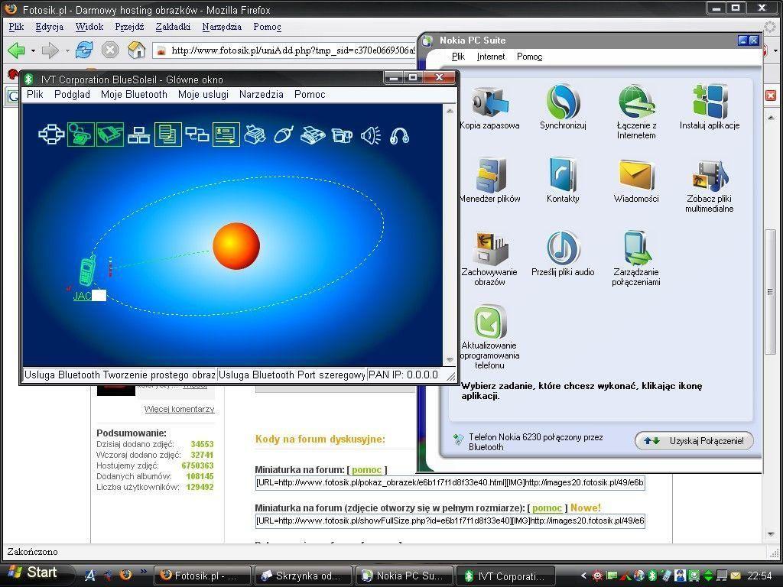Viewport: 783px width, 587px height.
Task: Select the showFullSize forum code field
Action: (x=450, y=521)
